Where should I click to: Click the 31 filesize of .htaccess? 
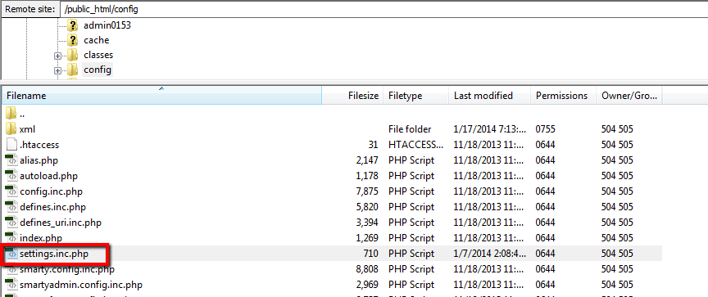coord(374,145)
